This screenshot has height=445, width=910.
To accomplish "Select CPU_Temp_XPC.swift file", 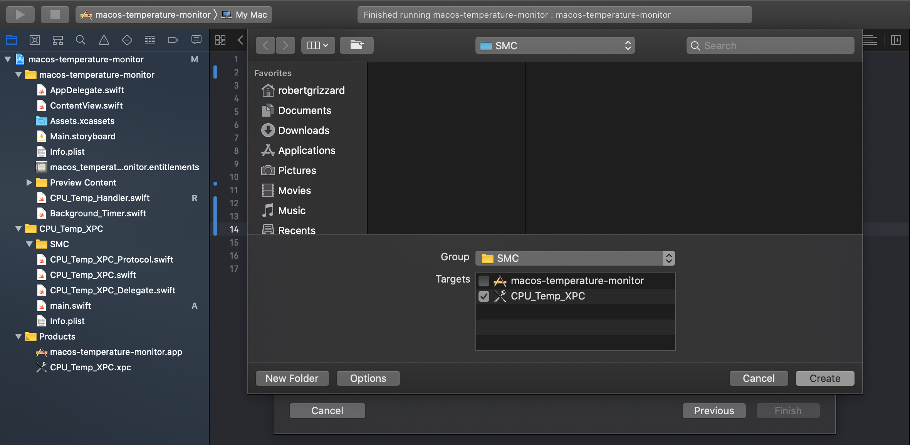I will point(86,275).
